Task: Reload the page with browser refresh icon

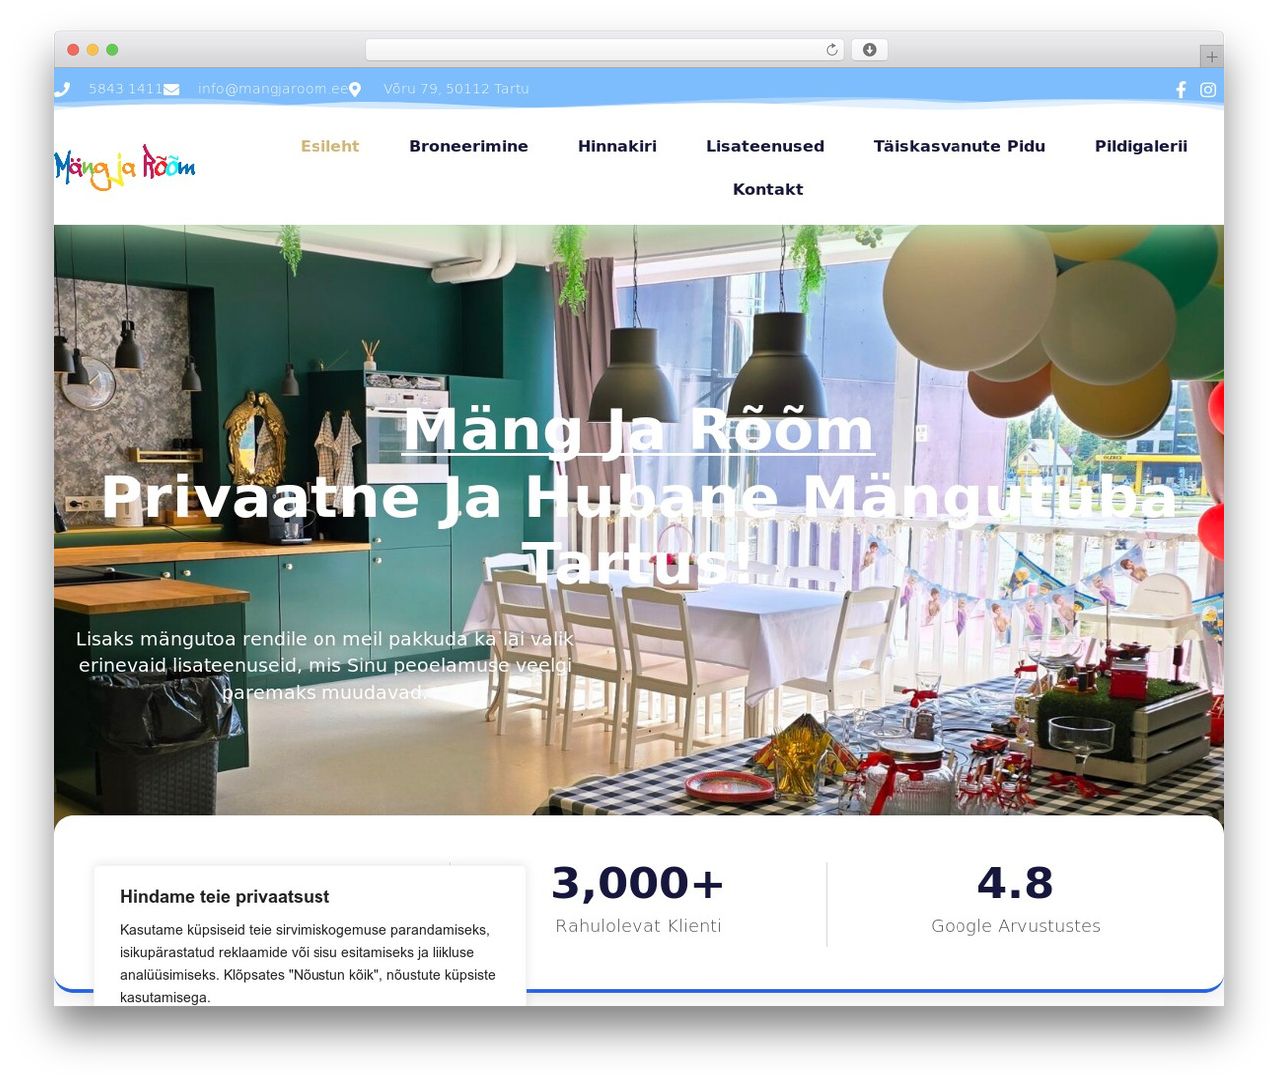Action: (832, 50)
